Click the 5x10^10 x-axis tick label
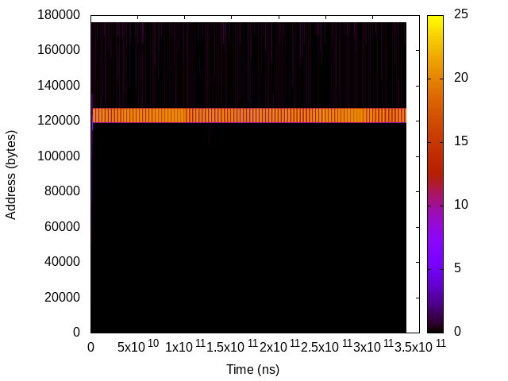 pos(137,347)
